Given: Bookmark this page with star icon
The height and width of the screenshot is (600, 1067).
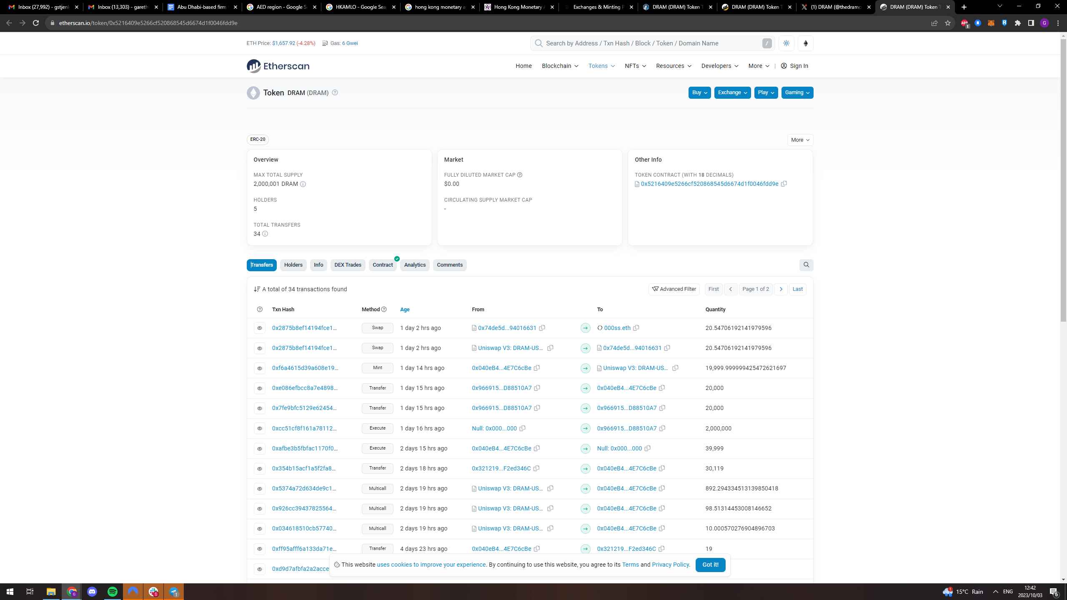Looking at the screenshot, I should (x=947, y=23).
